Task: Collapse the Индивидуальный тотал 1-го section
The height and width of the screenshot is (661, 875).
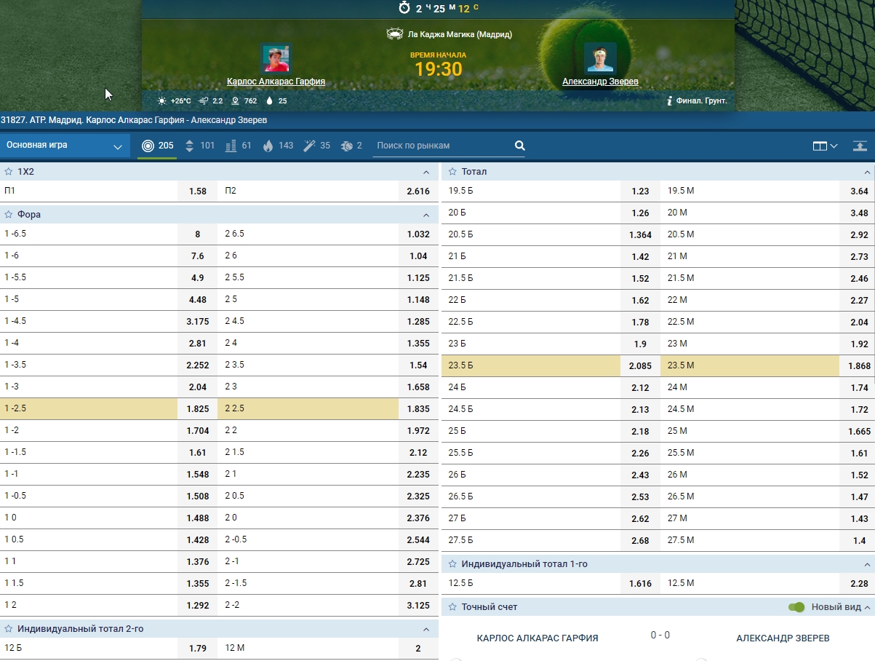Action: tap(866, 564)
